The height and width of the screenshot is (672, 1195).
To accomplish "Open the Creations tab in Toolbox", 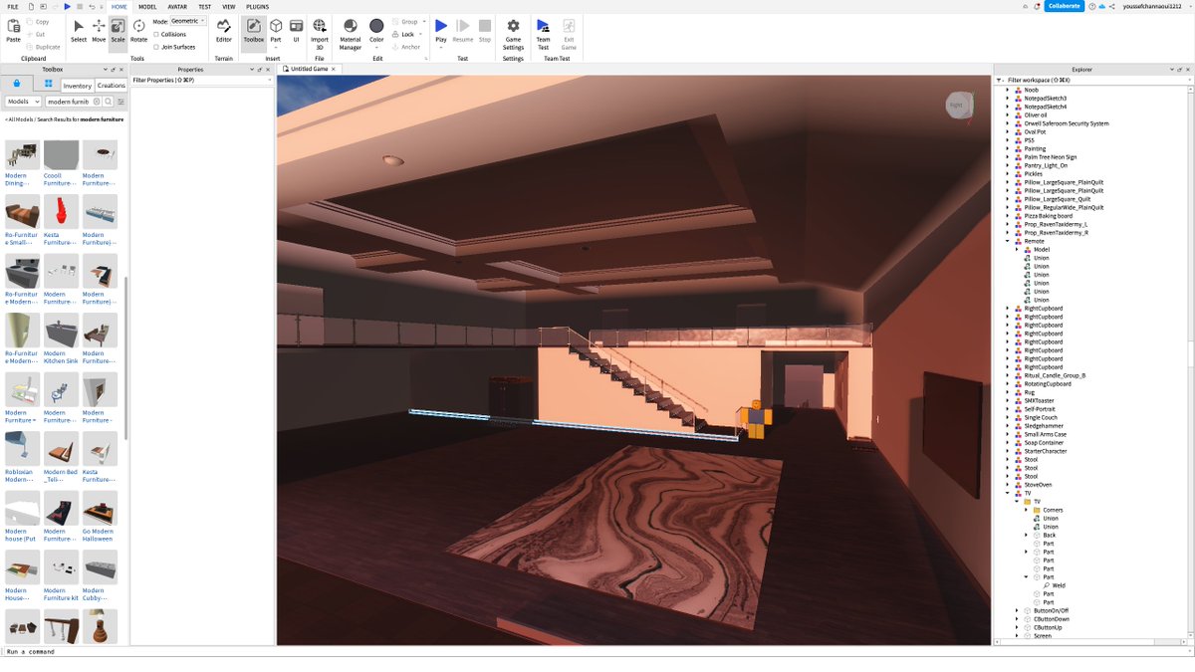I will tap(111, 86).
